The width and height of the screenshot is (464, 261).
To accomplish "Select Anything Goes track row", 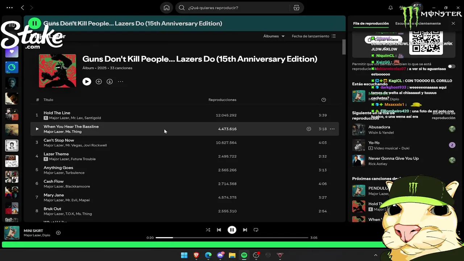I will (185, 170).
